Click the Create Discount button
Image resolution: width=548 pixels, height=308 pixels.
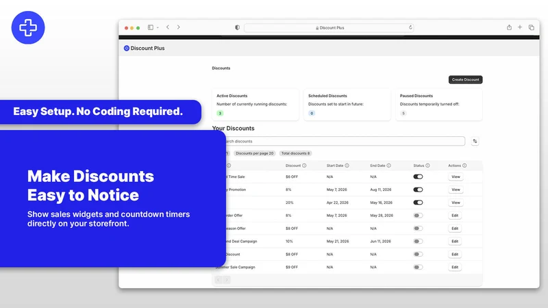click(466, 79)
